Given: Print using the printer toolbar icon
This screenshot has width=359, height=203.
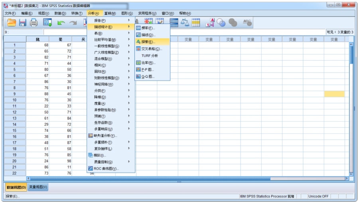Looking at the screenshot, I should (34, 22).
